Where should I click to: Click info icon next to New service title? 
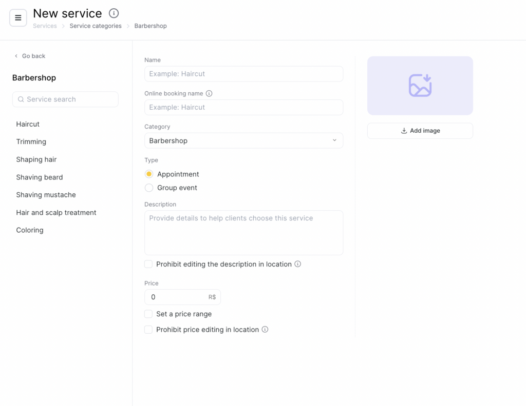pyautogui.click(x=114, y=13)
